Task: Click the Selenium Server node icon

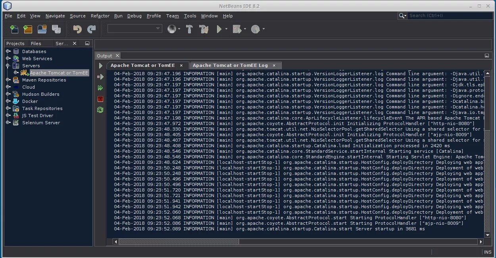Action: point(16,123)
